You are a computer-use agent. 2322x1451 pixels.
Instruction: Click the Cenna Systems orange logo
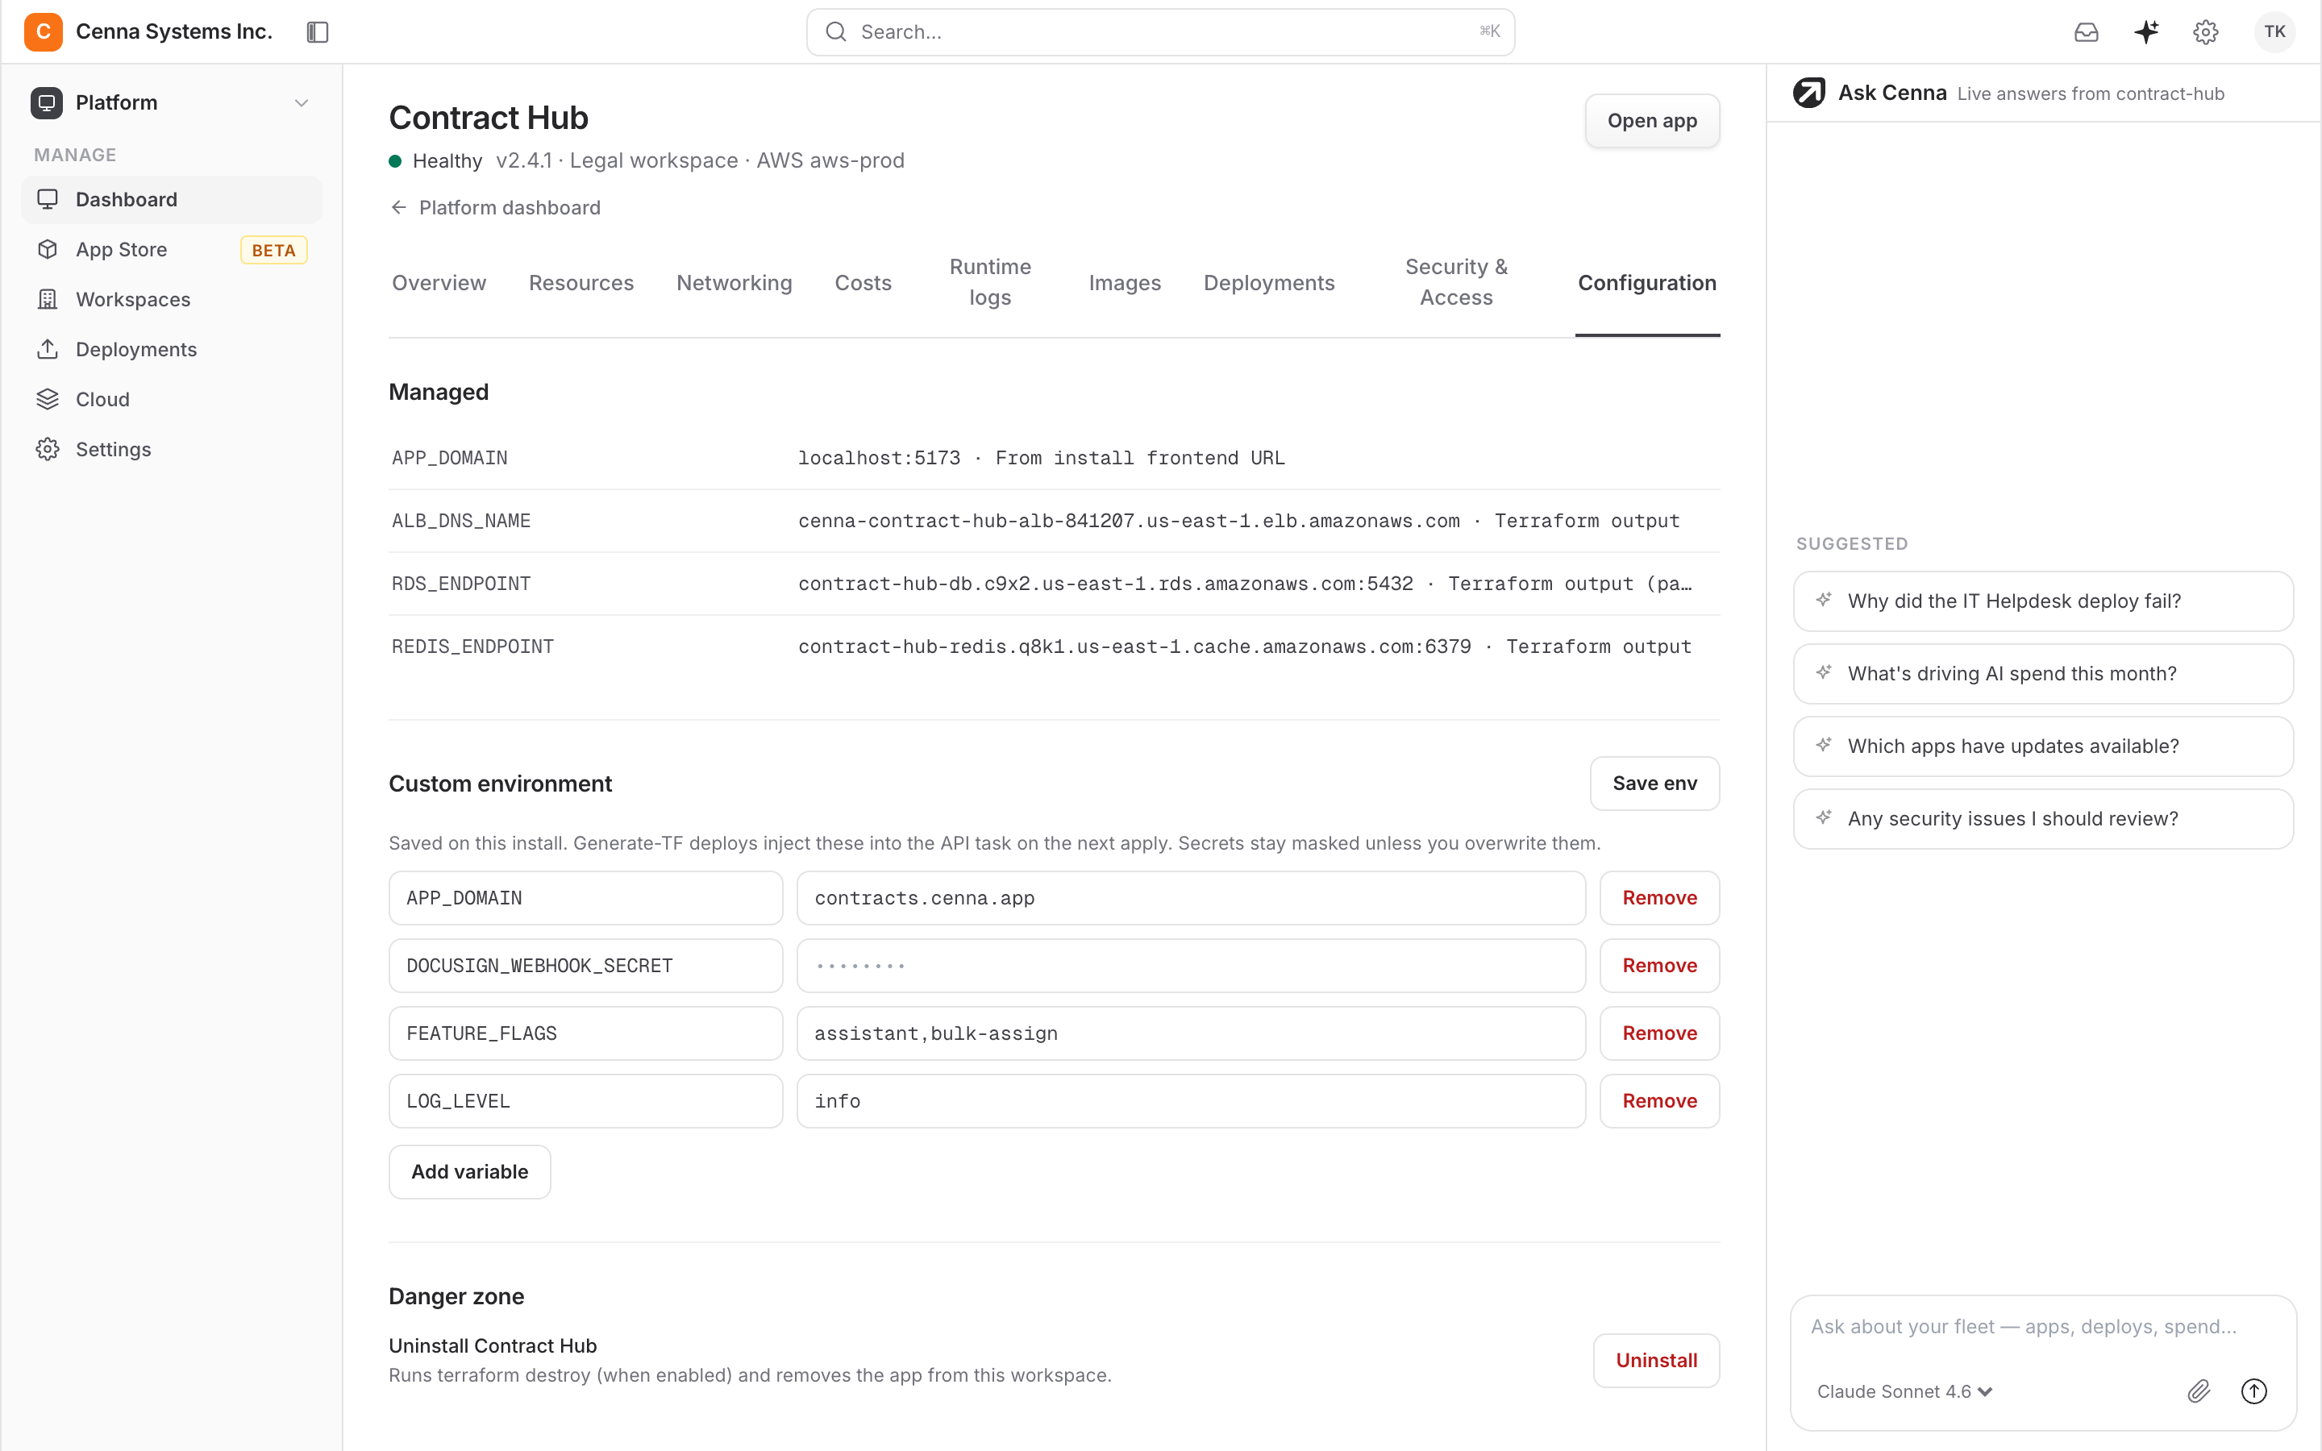[44, 31]
